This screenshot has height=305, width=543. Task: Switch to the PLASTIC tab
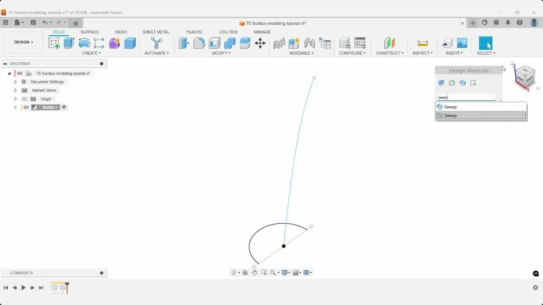(x=195, y=32)
